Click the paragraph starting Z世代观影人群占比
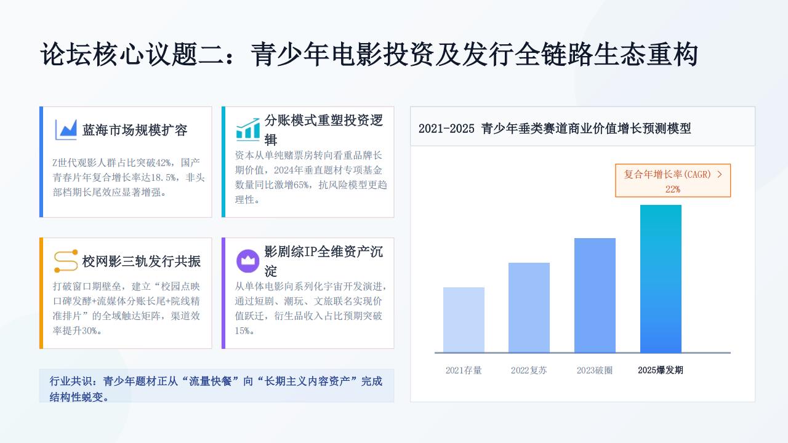Screen dimensions: 788x443 [x=129, y=177]
